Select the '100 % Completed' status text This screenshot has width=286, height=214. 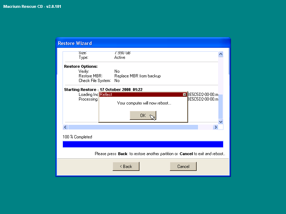(77, 137)
